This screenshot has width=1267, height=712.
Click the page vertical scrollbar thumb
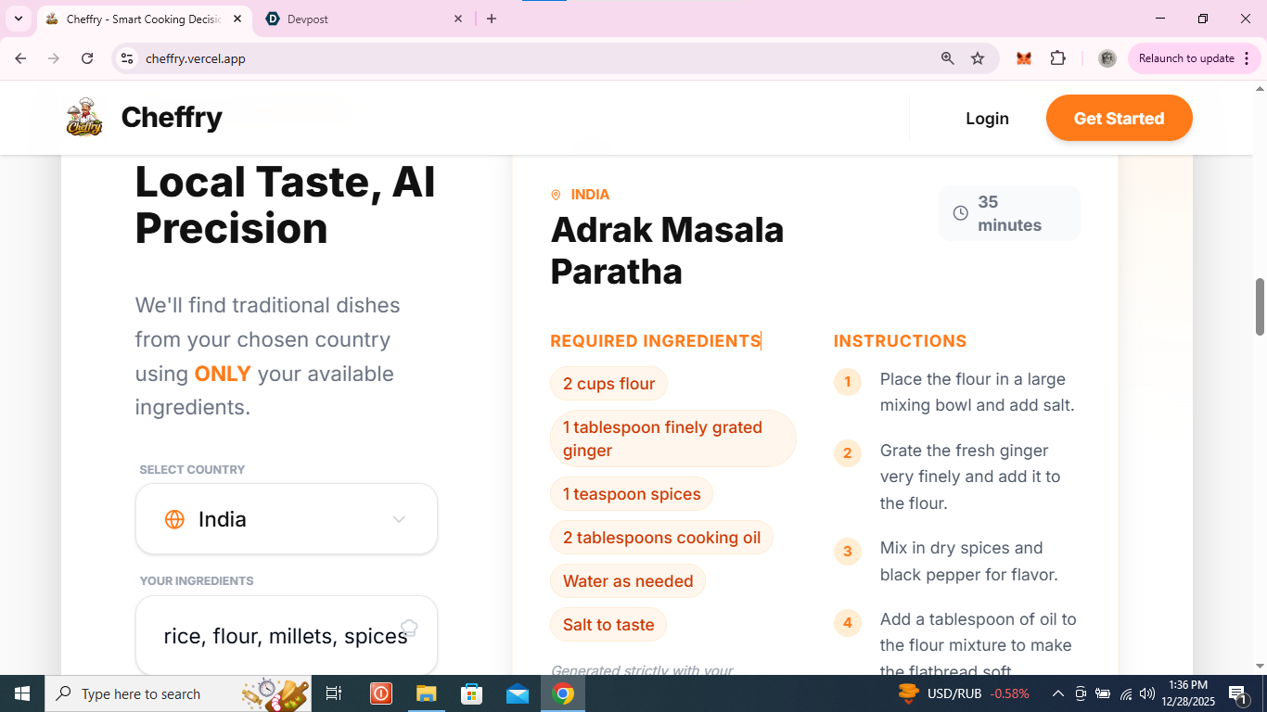click(1260, 306)
